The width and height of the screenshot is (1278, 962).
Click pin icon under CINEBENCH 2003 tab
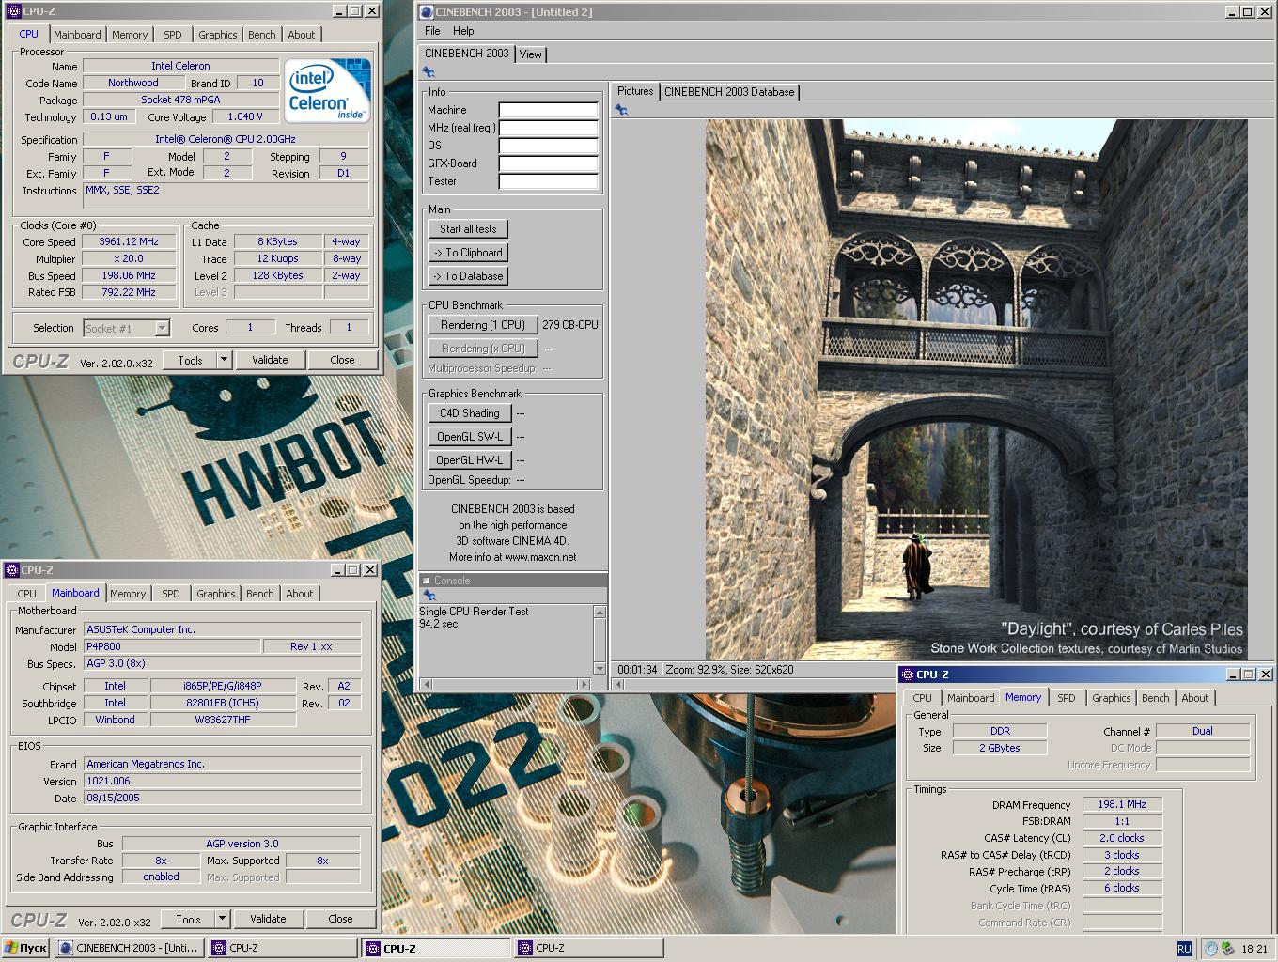pos(429,72)
